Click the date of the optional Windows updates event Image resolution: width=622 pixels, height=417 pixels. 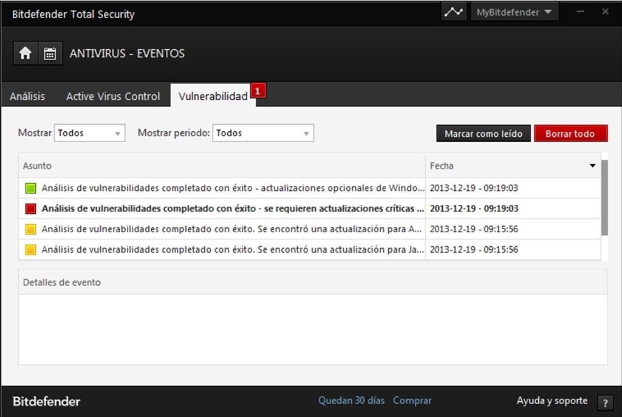474,188
